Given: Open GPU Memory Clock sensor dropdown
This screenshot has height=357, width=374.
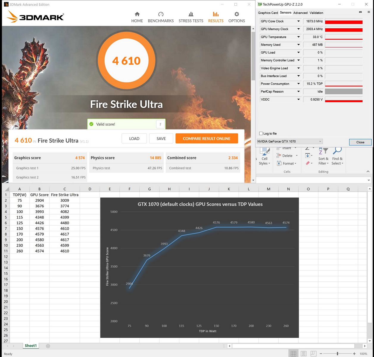Looking at the screenshot, I should tap(298, 29).
